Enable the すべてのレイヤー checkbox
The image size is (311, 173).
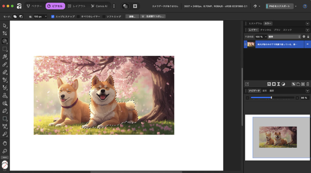pos(78,16)
